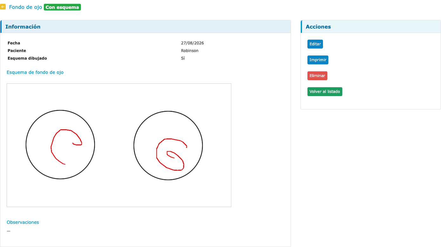
Task: Select the date value 27/08/2026
Action: click(192, 43)
